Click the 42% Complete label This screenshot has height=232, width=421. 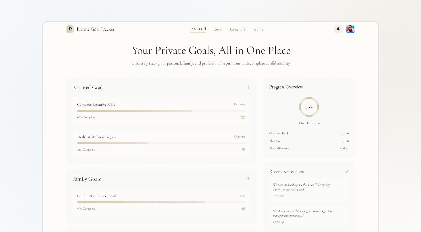point(86,149)
